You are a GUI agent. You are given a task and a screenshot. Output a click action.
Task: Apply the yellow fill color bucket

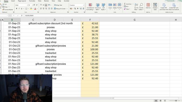click(31, 9)
